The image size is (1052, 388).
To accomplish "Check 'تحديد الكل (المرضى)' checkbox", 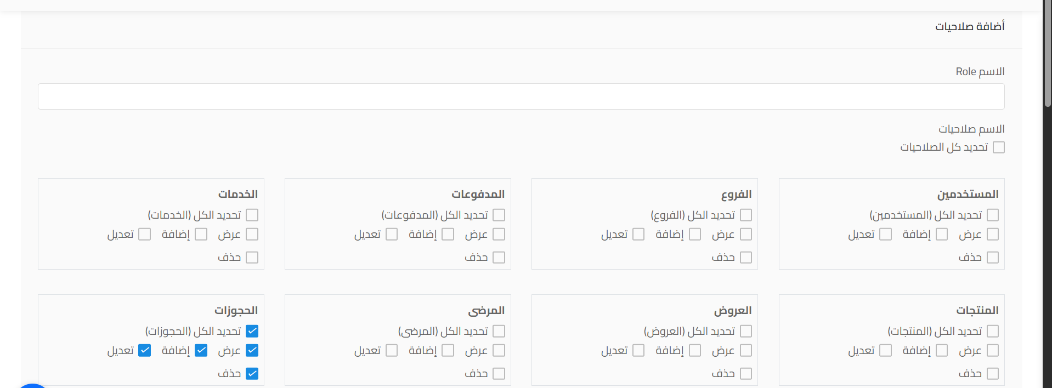I will 499,331.
